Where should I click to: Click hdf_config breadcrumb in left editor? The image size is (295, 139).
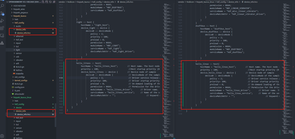(97, 2)
